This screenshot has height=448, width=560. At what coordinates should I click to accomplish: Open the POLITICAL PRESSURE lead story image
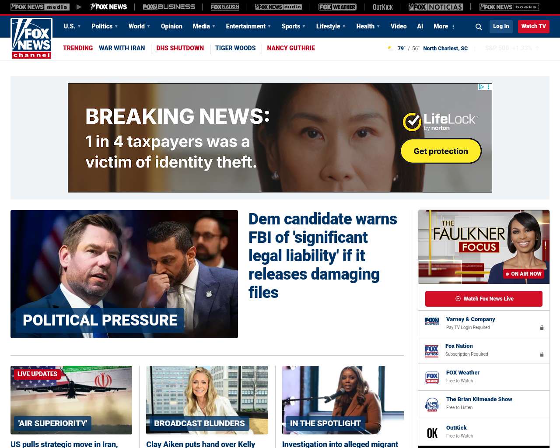coord(124,274)
